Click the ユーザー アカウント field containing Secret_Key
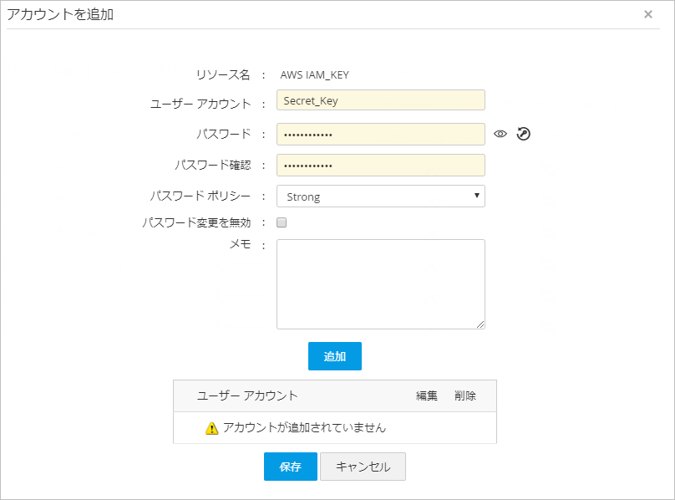The width and height of the screenshot is (675, 500). click(381, 100)
